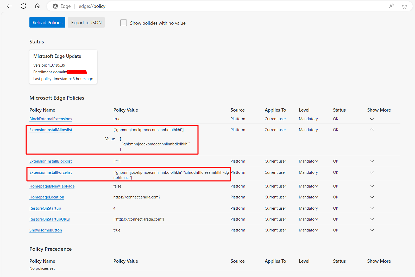Open the BlockExternalExtensions policy link
This screenshot has height=277, width=415.
[x=51, y=119]
